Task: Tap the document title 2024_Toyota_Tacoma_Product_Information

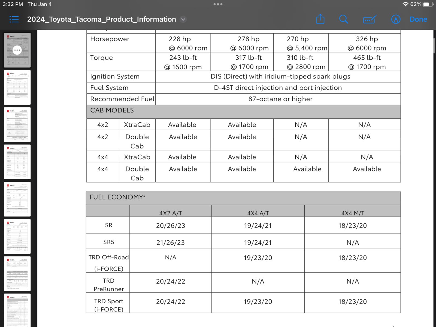Action: [102, 19]
